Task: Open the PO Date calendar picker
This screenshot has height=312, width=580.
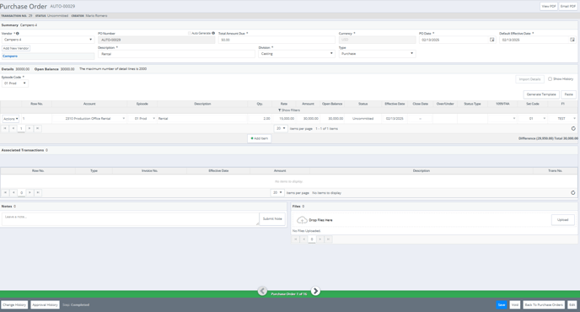Action: 492,40
